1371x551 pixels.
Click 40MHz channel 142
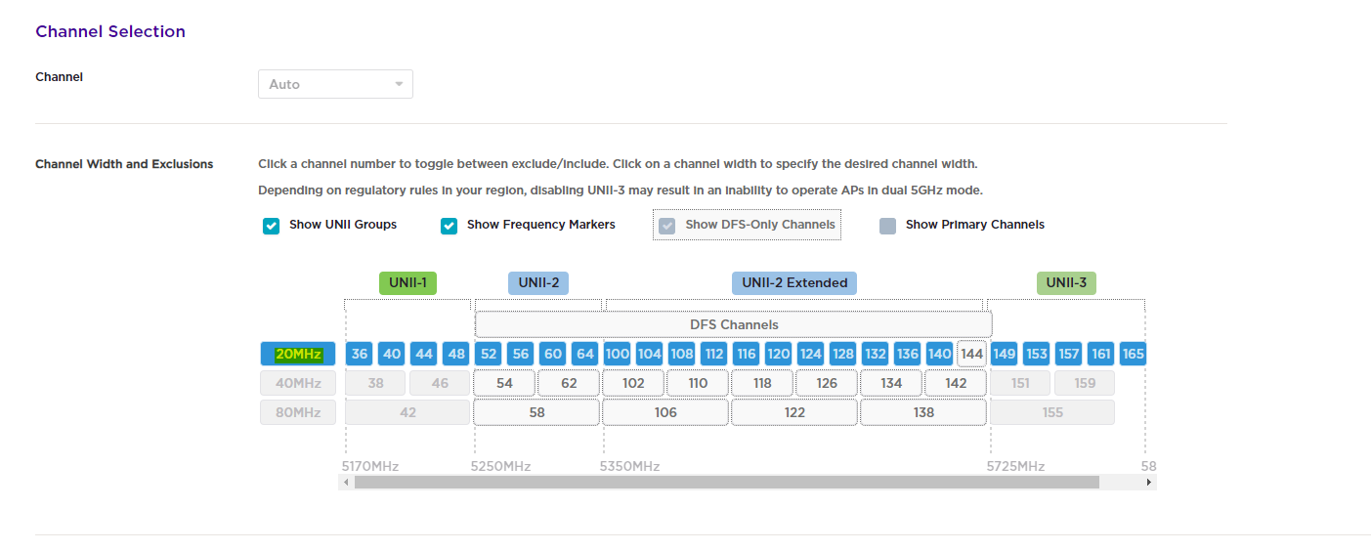[x=956, y=383]
